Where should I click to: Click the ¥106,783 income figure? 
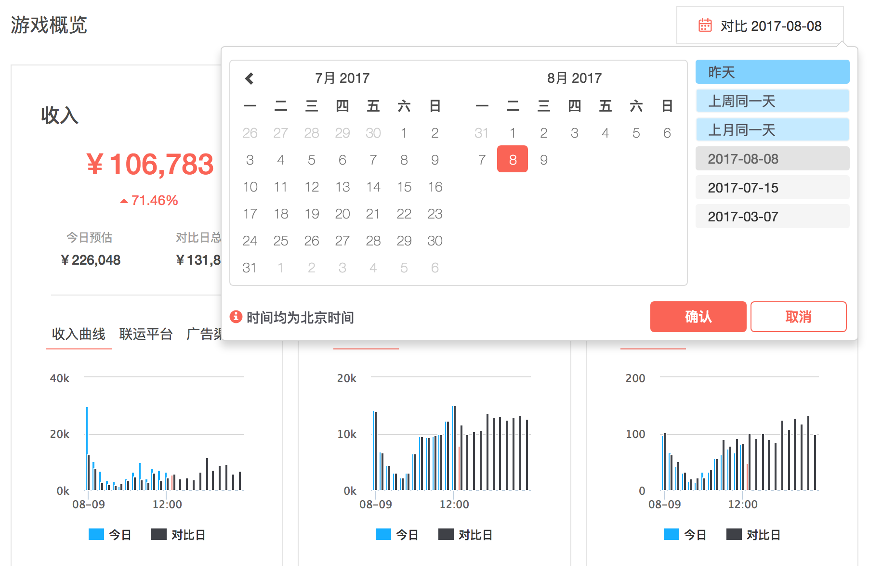(x=150, y=164)
